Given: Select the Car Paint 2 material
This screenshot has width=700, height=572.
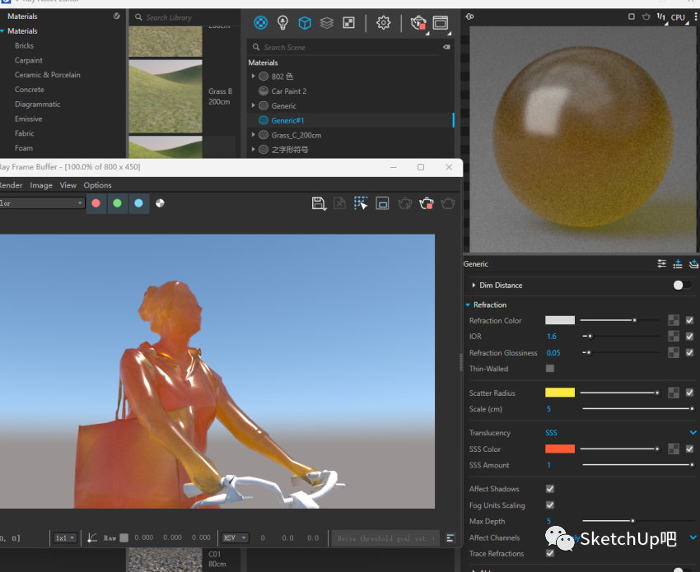Looking at the screenshot, I should pyautogui.click(x=289, y=91).
